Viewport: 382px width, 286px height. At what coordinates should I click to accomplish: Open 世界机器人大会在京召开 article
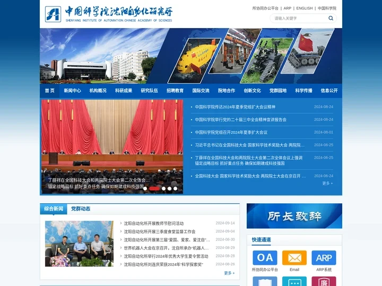pos(166,248)
